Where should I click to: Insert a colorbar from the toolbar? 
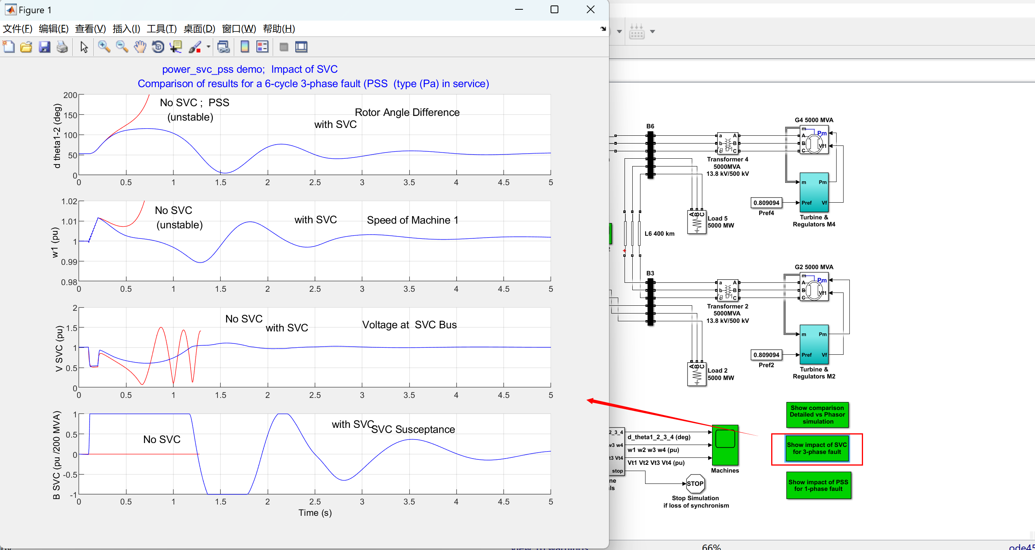point(244,47)
